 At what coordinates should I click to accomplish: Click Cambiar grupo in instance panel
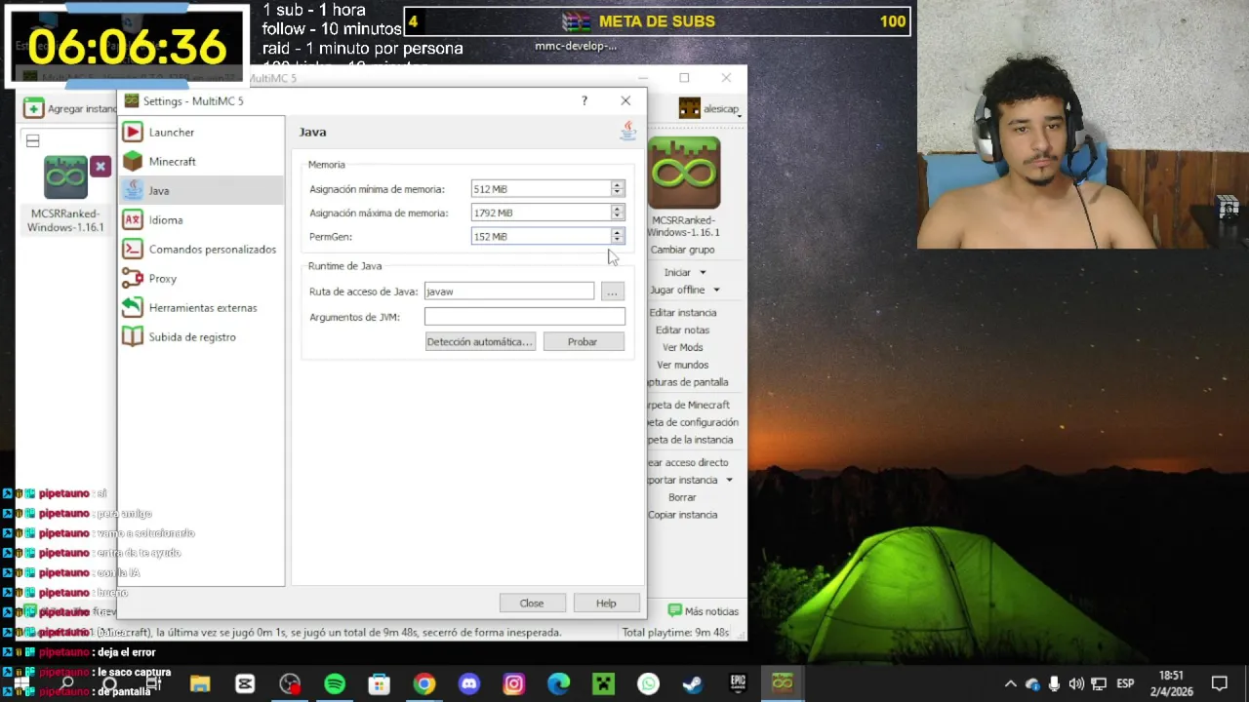click(x=683, y=250)
